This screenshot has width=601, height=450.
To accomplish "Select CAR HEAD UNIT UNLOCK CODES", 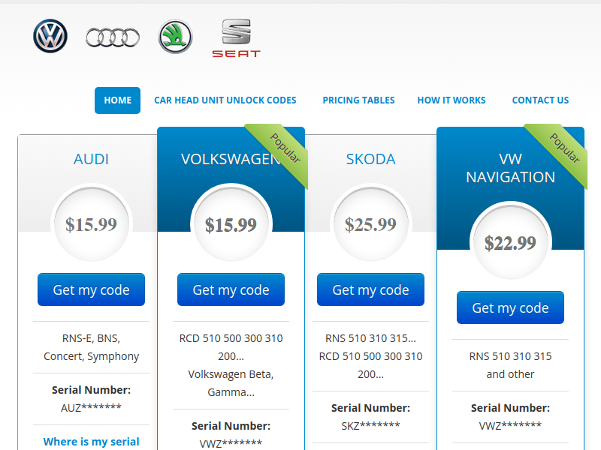I will 225,100.
